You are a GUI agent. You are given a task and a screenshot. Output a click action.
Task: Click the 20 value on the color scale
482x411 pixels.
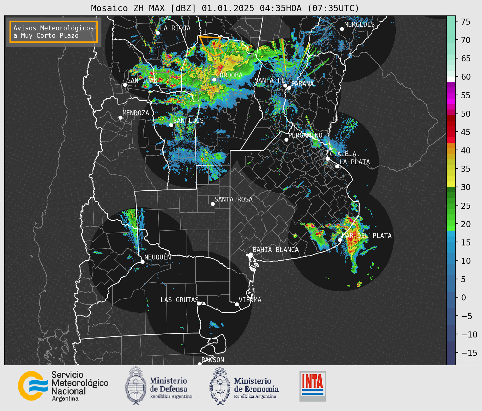[x=466, y=224]
